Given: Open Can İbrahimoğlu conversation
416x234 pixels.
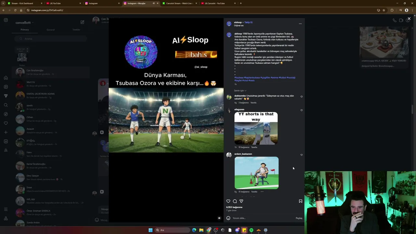Looking at the screenshot, I should 50,72.
